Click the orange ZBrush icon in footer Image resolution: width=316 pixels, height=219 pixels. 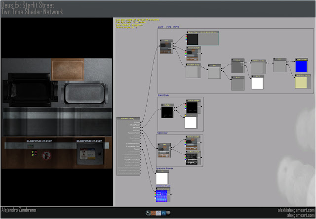[154, 213]
